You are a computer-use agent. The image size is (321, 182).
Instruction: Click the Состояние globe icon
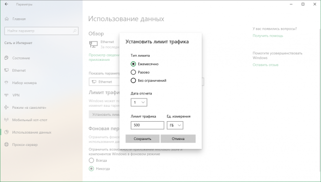point(6,58)
